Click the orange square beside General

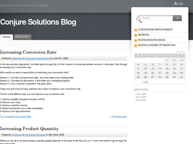(136, 35)
